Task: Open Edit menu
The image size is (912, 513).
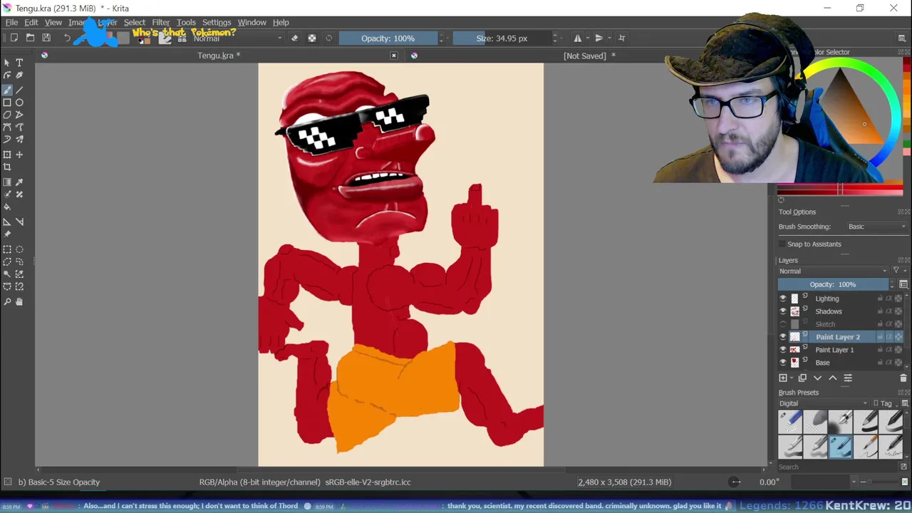Action: tap(31, 22)
